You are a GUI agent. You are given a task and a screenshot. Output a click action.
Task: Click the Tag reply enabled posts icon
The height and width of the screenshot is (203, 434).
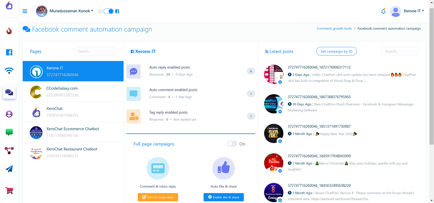click(x=133, y=116)
